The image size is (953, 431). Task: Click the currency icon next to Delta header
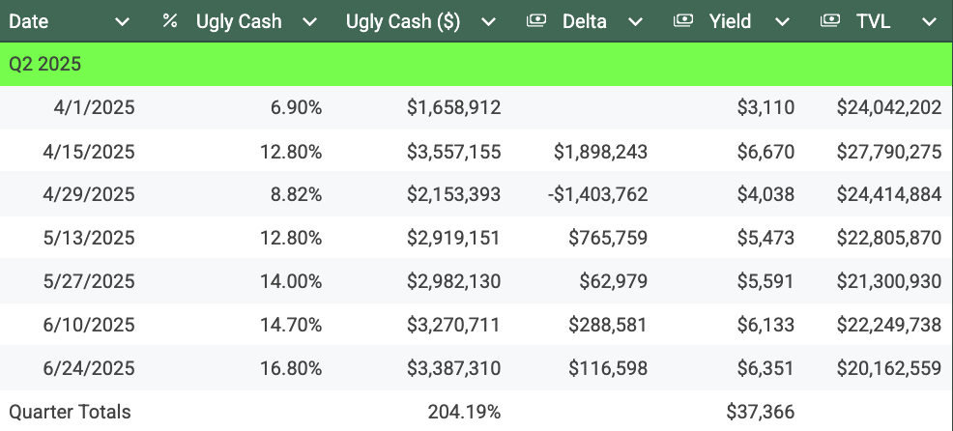point(536,21)
